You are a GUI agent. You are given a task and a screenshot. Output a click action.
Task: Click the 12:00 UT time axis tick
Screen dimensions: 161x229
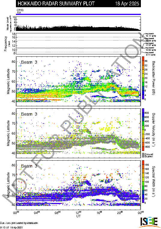(x=78, y=212)
